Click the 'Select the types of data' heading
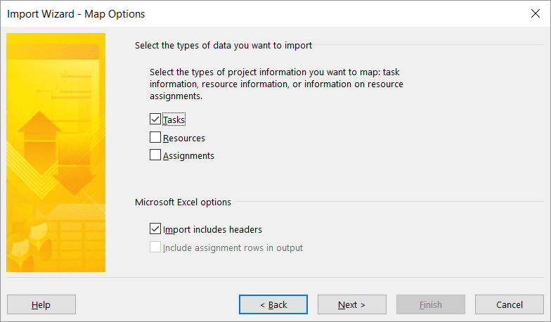Viewport: 551px width, 322px height. pos(223,45)
